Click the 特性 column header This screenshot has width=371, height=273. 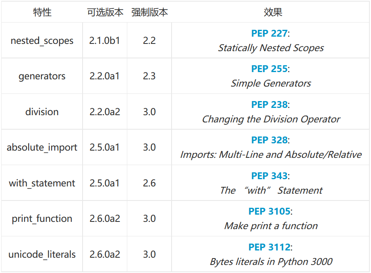[x=42, y=12]
